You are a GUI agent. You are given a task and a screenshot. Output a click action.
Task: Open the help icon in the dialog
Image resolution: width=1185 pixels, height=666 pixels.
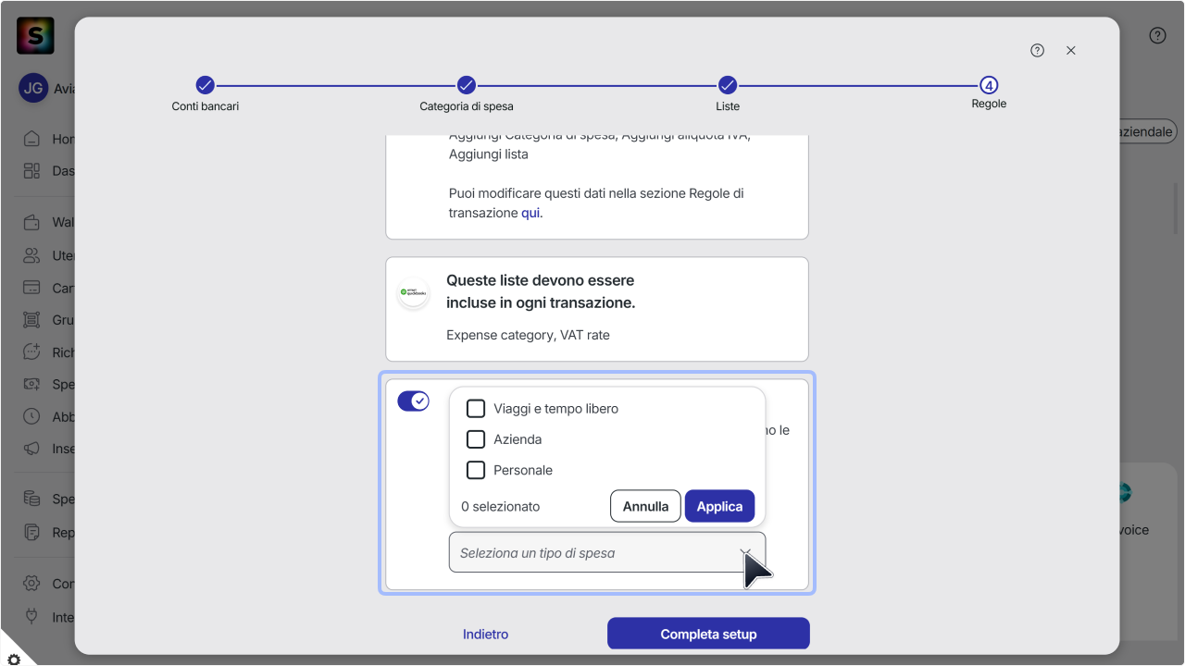tap(1037, 51)
